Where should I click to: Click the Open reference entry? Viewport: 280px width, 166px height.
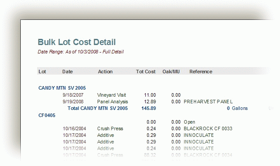pyautogui.click(x=189, y=122)
